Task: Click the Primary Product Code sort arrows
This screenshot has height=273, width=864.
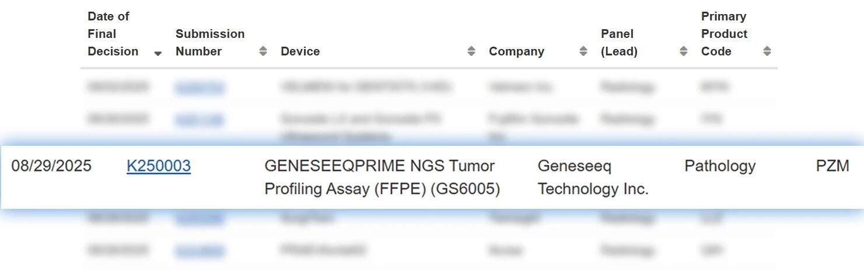Action: pyautogui.click(x=767, y=51)
